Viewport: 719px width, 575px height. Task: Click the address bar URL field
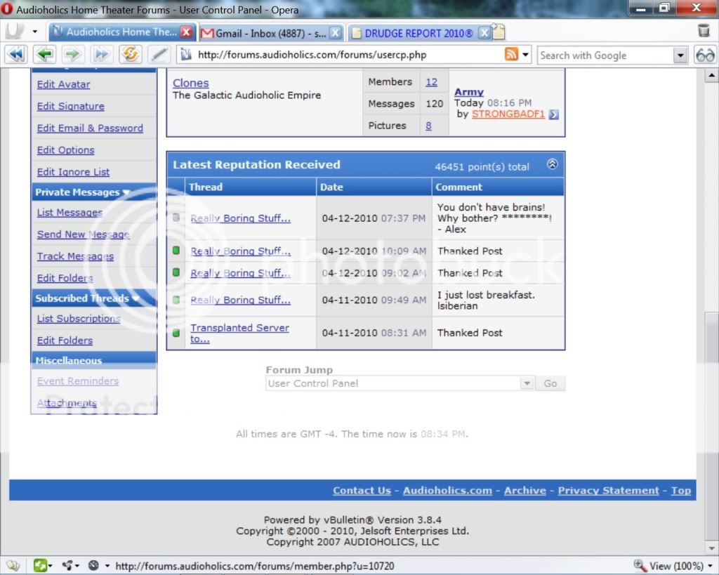(x=344, y=55)
